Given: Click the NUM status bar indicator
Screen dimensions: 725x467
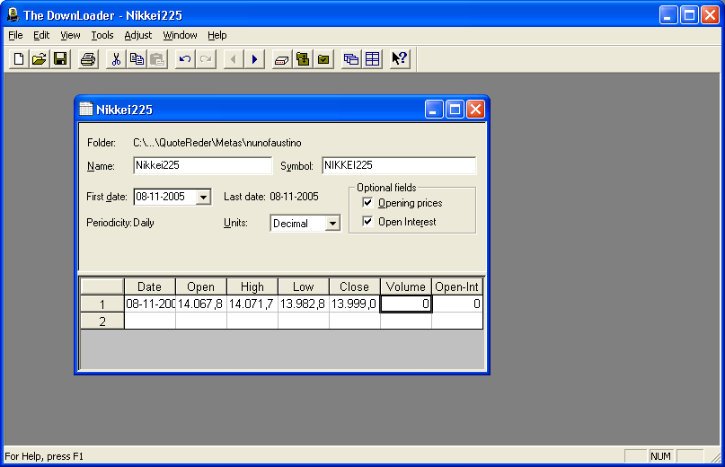Looking at the screenshot, I should click(660, 456).
